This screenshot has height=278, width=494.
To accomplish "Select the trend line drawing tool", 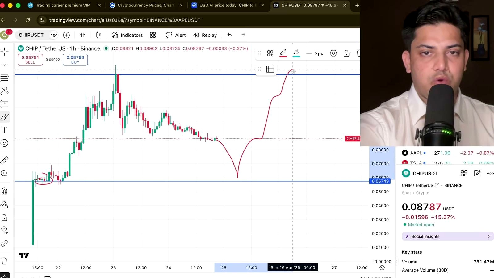I will (x=5, y=65).
